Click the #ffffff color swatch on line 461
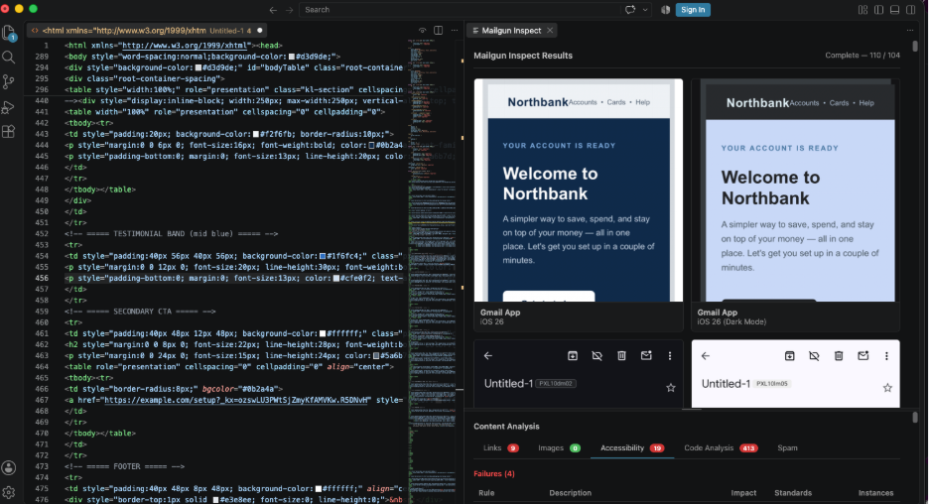Viewport: 929px width, 504px height. pos(323,334)
